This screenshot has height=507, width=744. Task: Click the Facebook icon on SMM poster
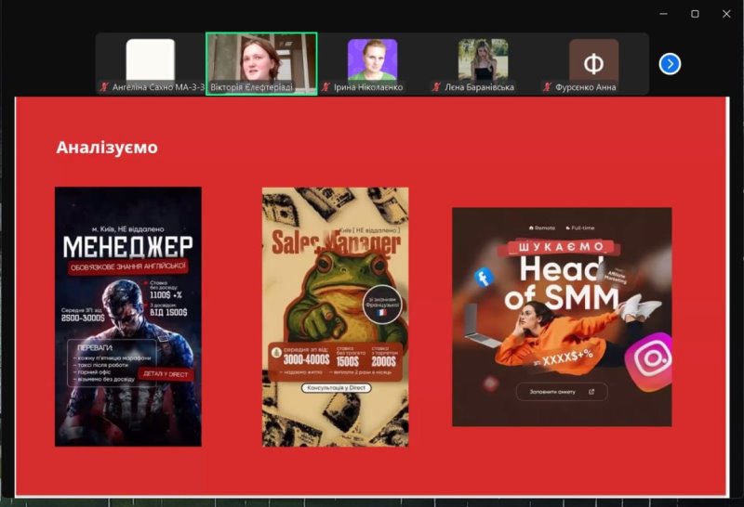click(x=484, y=278)
